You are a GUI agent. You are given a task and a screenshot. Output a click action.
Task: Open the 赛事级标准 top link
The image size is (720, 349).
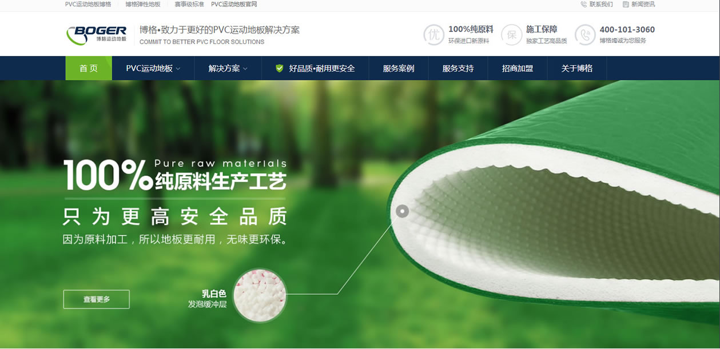(189, 4)
